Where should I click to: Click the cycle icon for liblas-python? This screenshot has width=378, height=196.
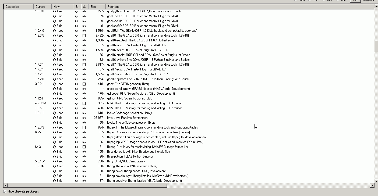pyautogui.click(x=54, y=156)
